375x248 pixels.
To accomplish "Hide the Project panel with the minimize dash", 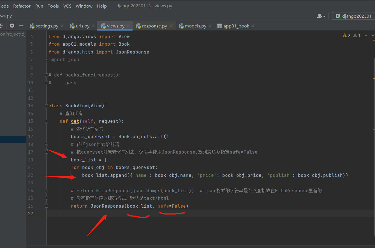I will (x=21, y=26).
